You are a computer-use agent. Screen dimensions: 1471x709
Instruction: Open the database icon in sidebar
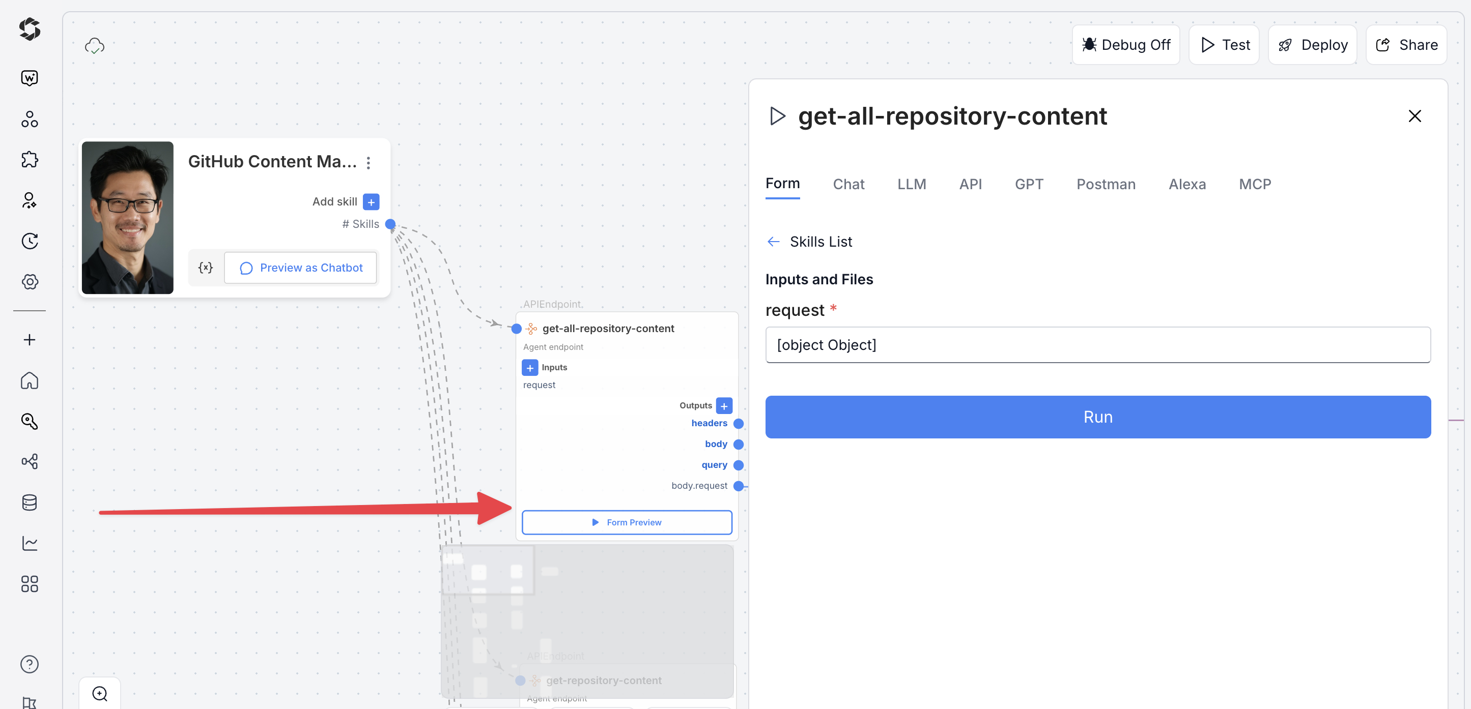tap(29, 503)
